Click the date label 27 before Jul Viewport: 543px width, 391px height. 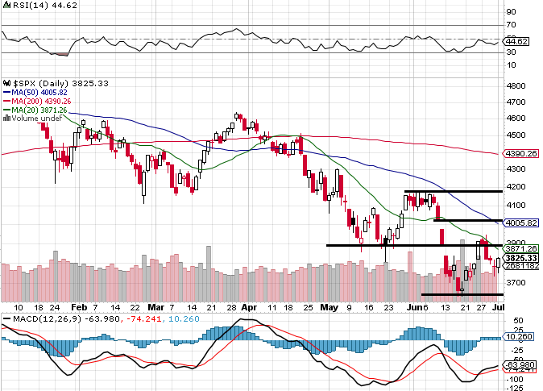[481, 307]
